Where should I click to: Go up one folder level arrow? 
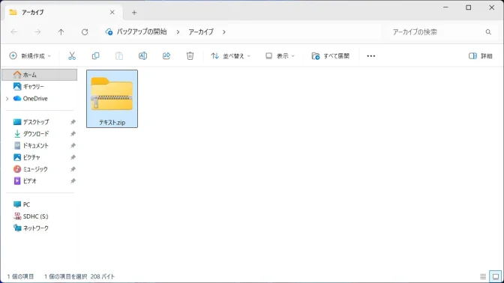tap(61, 31)
